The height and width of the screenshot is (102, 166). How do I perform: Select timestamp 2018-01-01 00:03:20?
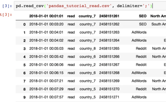pyautogui.click(x=46, y=24)
